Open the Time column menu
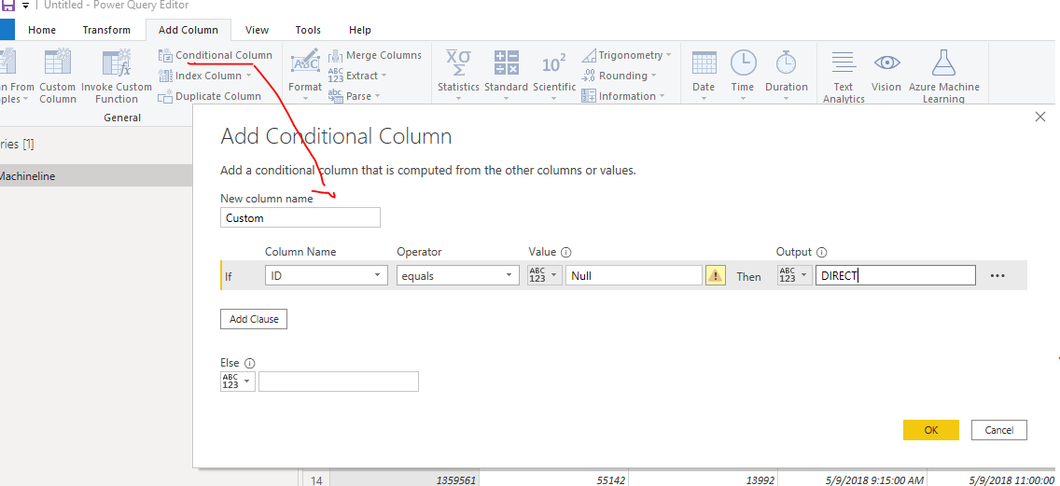The width and height of the screenshot is (1060, 486). 742,75
